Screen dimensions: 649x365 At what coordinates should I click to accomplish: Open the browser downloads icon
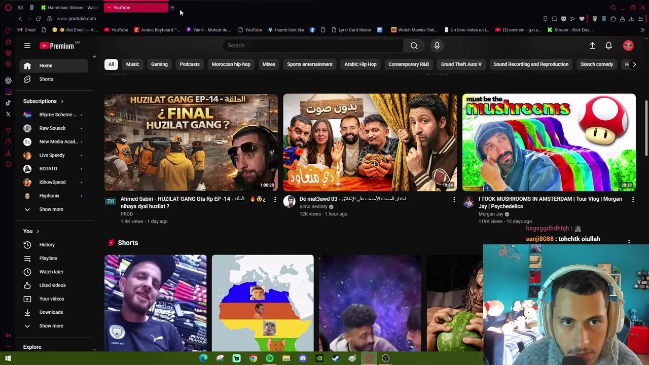[631, 19]
